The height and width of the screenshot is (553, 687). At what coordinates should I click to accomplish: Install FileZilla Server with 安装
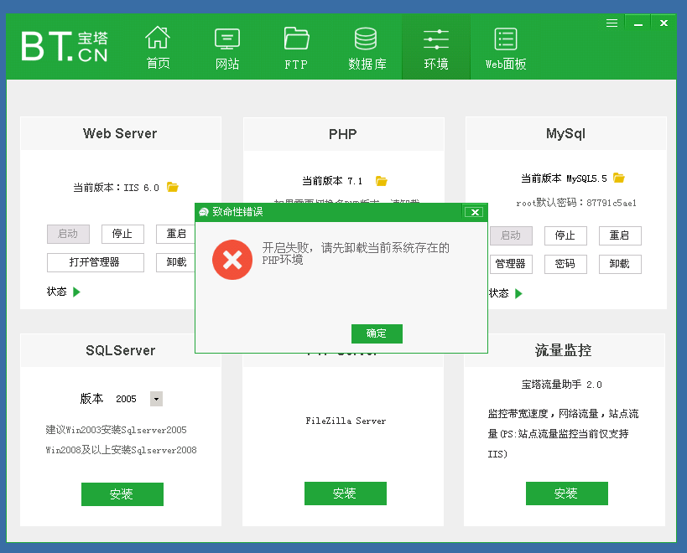coord(346,494)
